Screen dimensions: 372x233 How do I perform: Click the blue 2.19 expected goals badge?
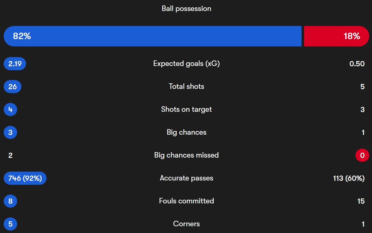[15, 64]
